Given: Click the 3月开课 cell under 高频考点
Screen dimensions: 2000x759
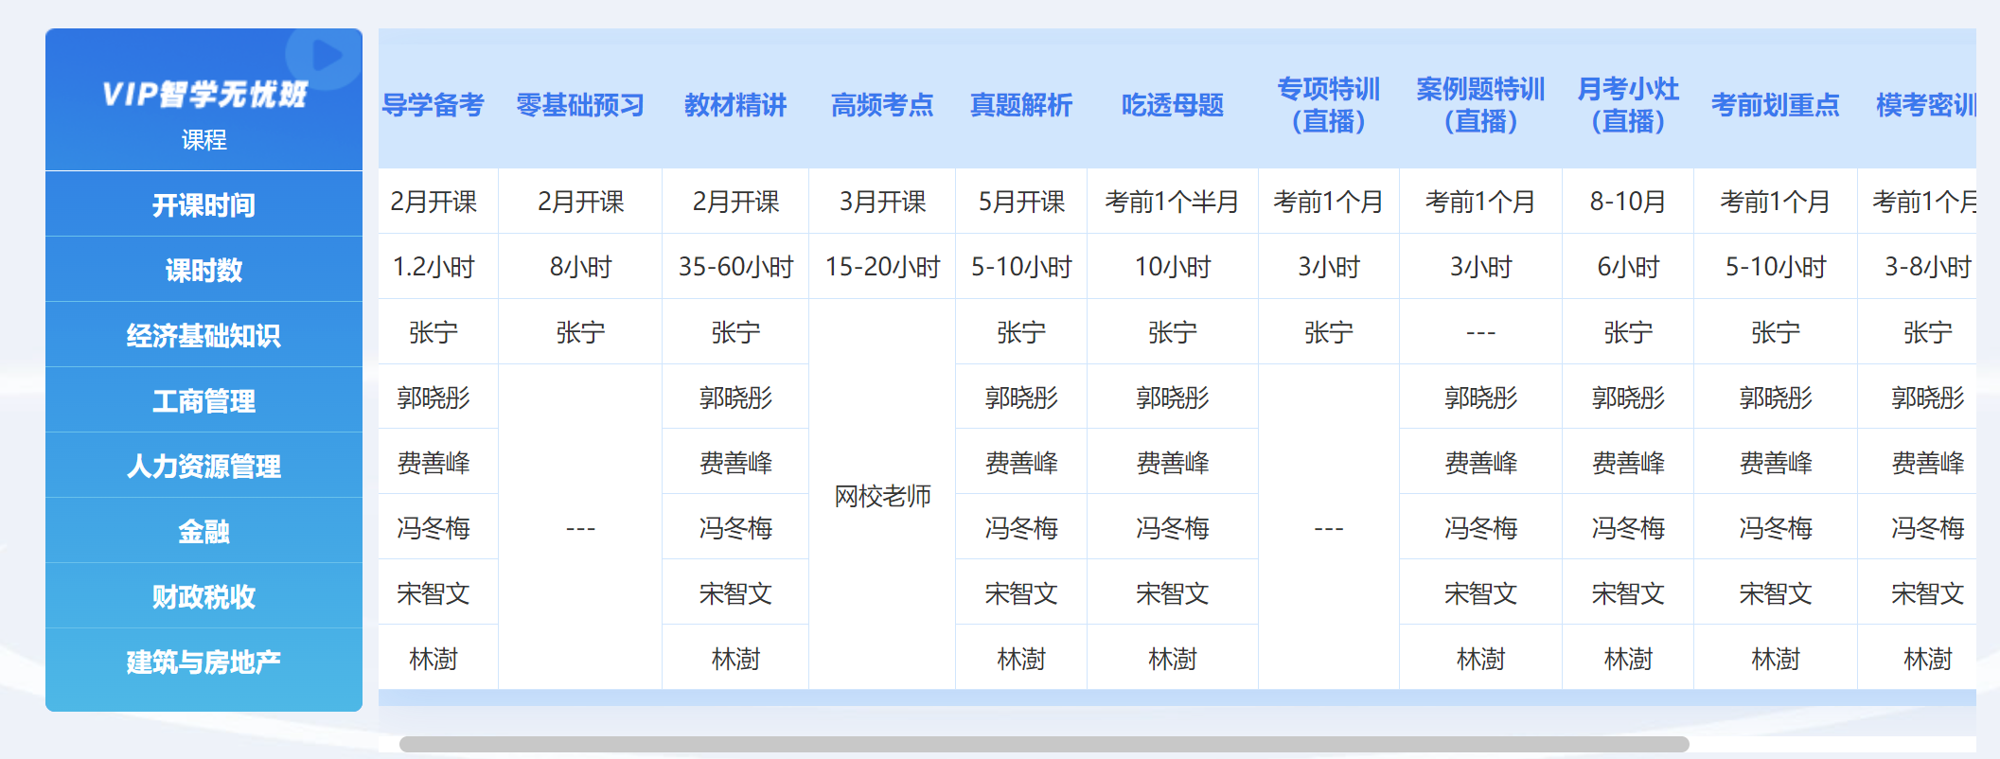Looking at the screenshot, I should (x=882, y=202).
